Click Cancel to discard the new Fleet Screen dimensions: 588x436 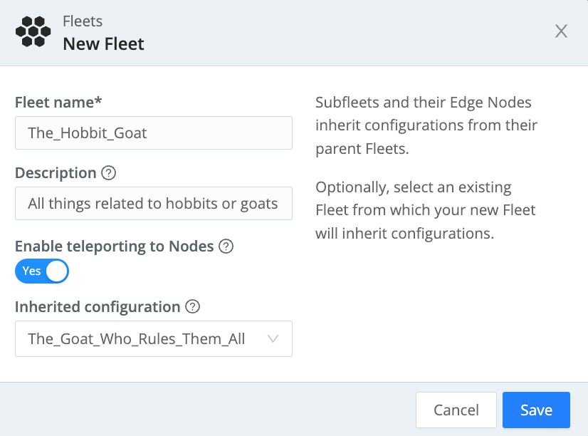pos(456,410)
